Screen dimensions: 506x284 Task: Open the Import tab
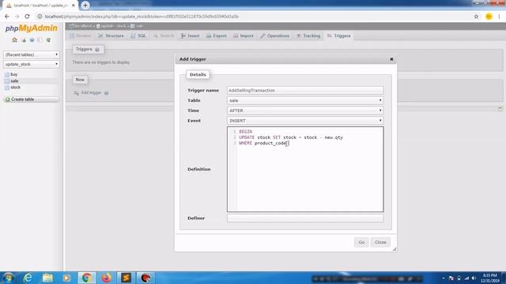pyautogui.click(x=244, y=35)
